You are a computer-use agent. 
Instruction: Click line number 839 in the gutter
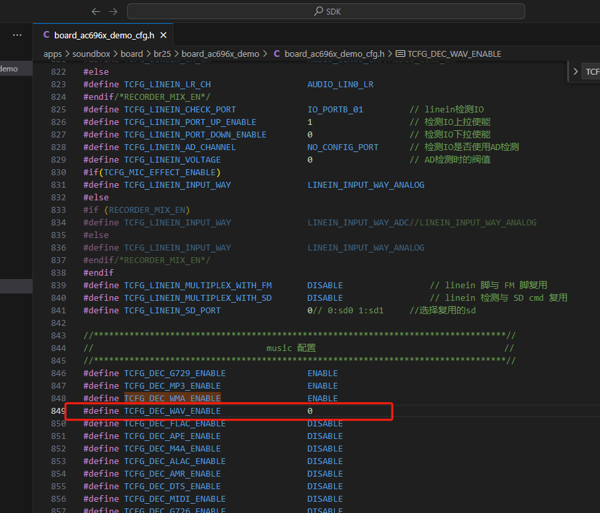pos(58,285)
